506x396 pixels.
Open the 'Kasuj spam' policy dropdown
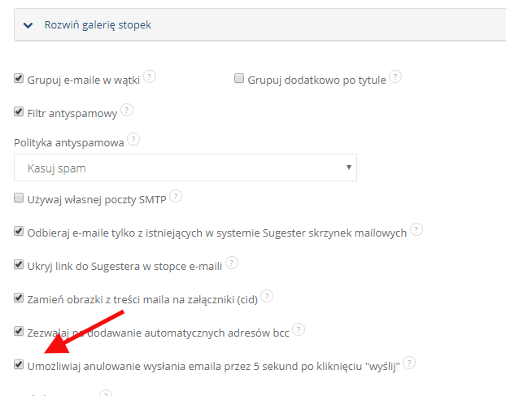click(x=185, y=168)
